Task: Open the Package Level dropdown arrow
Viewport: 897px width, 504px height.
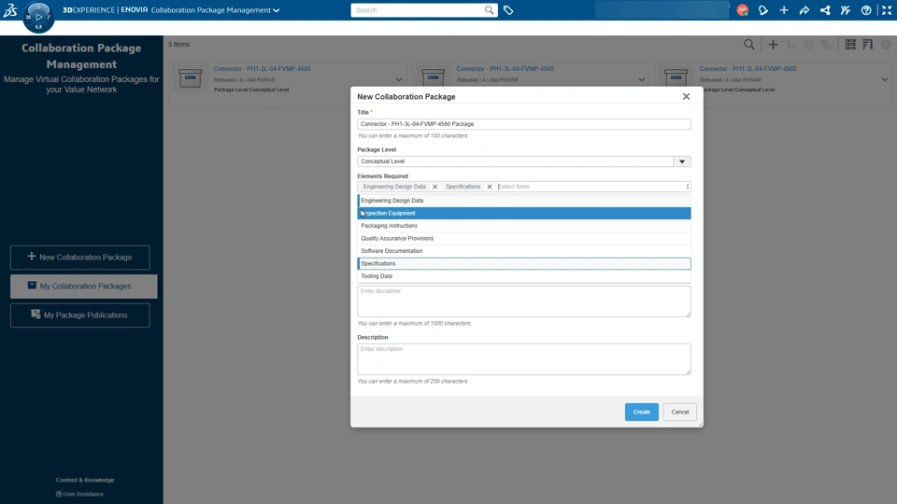Action: 682,161
